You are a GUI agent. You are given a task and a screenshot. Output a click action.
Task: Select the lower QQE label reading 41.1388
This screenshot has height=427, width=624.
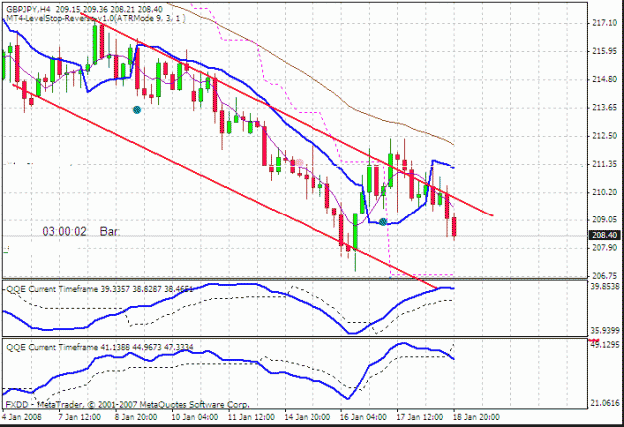[x=100, y=347]
